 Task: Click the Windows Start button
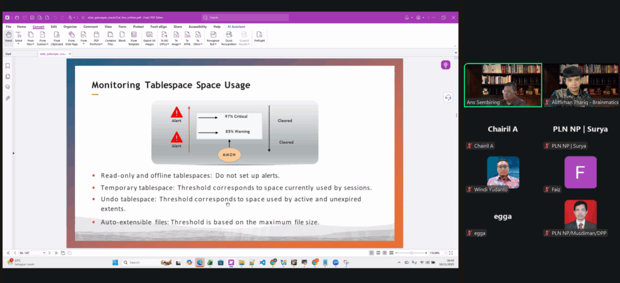[x=114, y=262]
